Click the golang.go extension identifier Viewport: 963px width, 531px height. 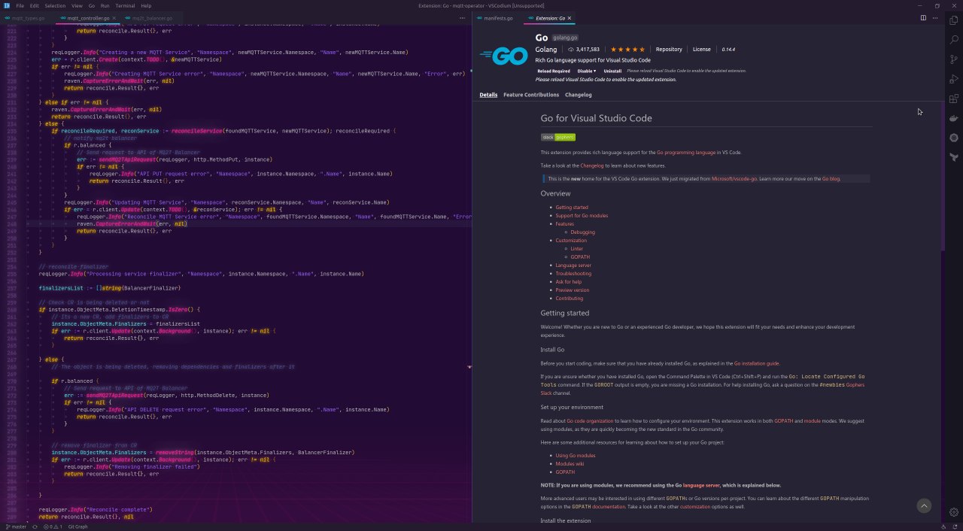(x=565, y=38)
